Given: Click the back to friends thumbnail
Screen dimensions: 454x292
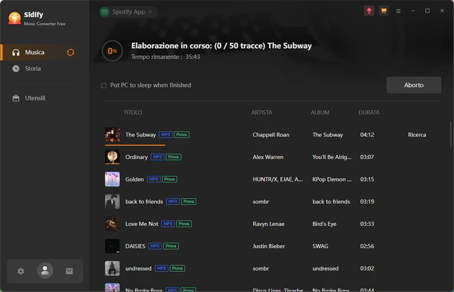Looking at the screenshot, I should (x=112, y=202).
